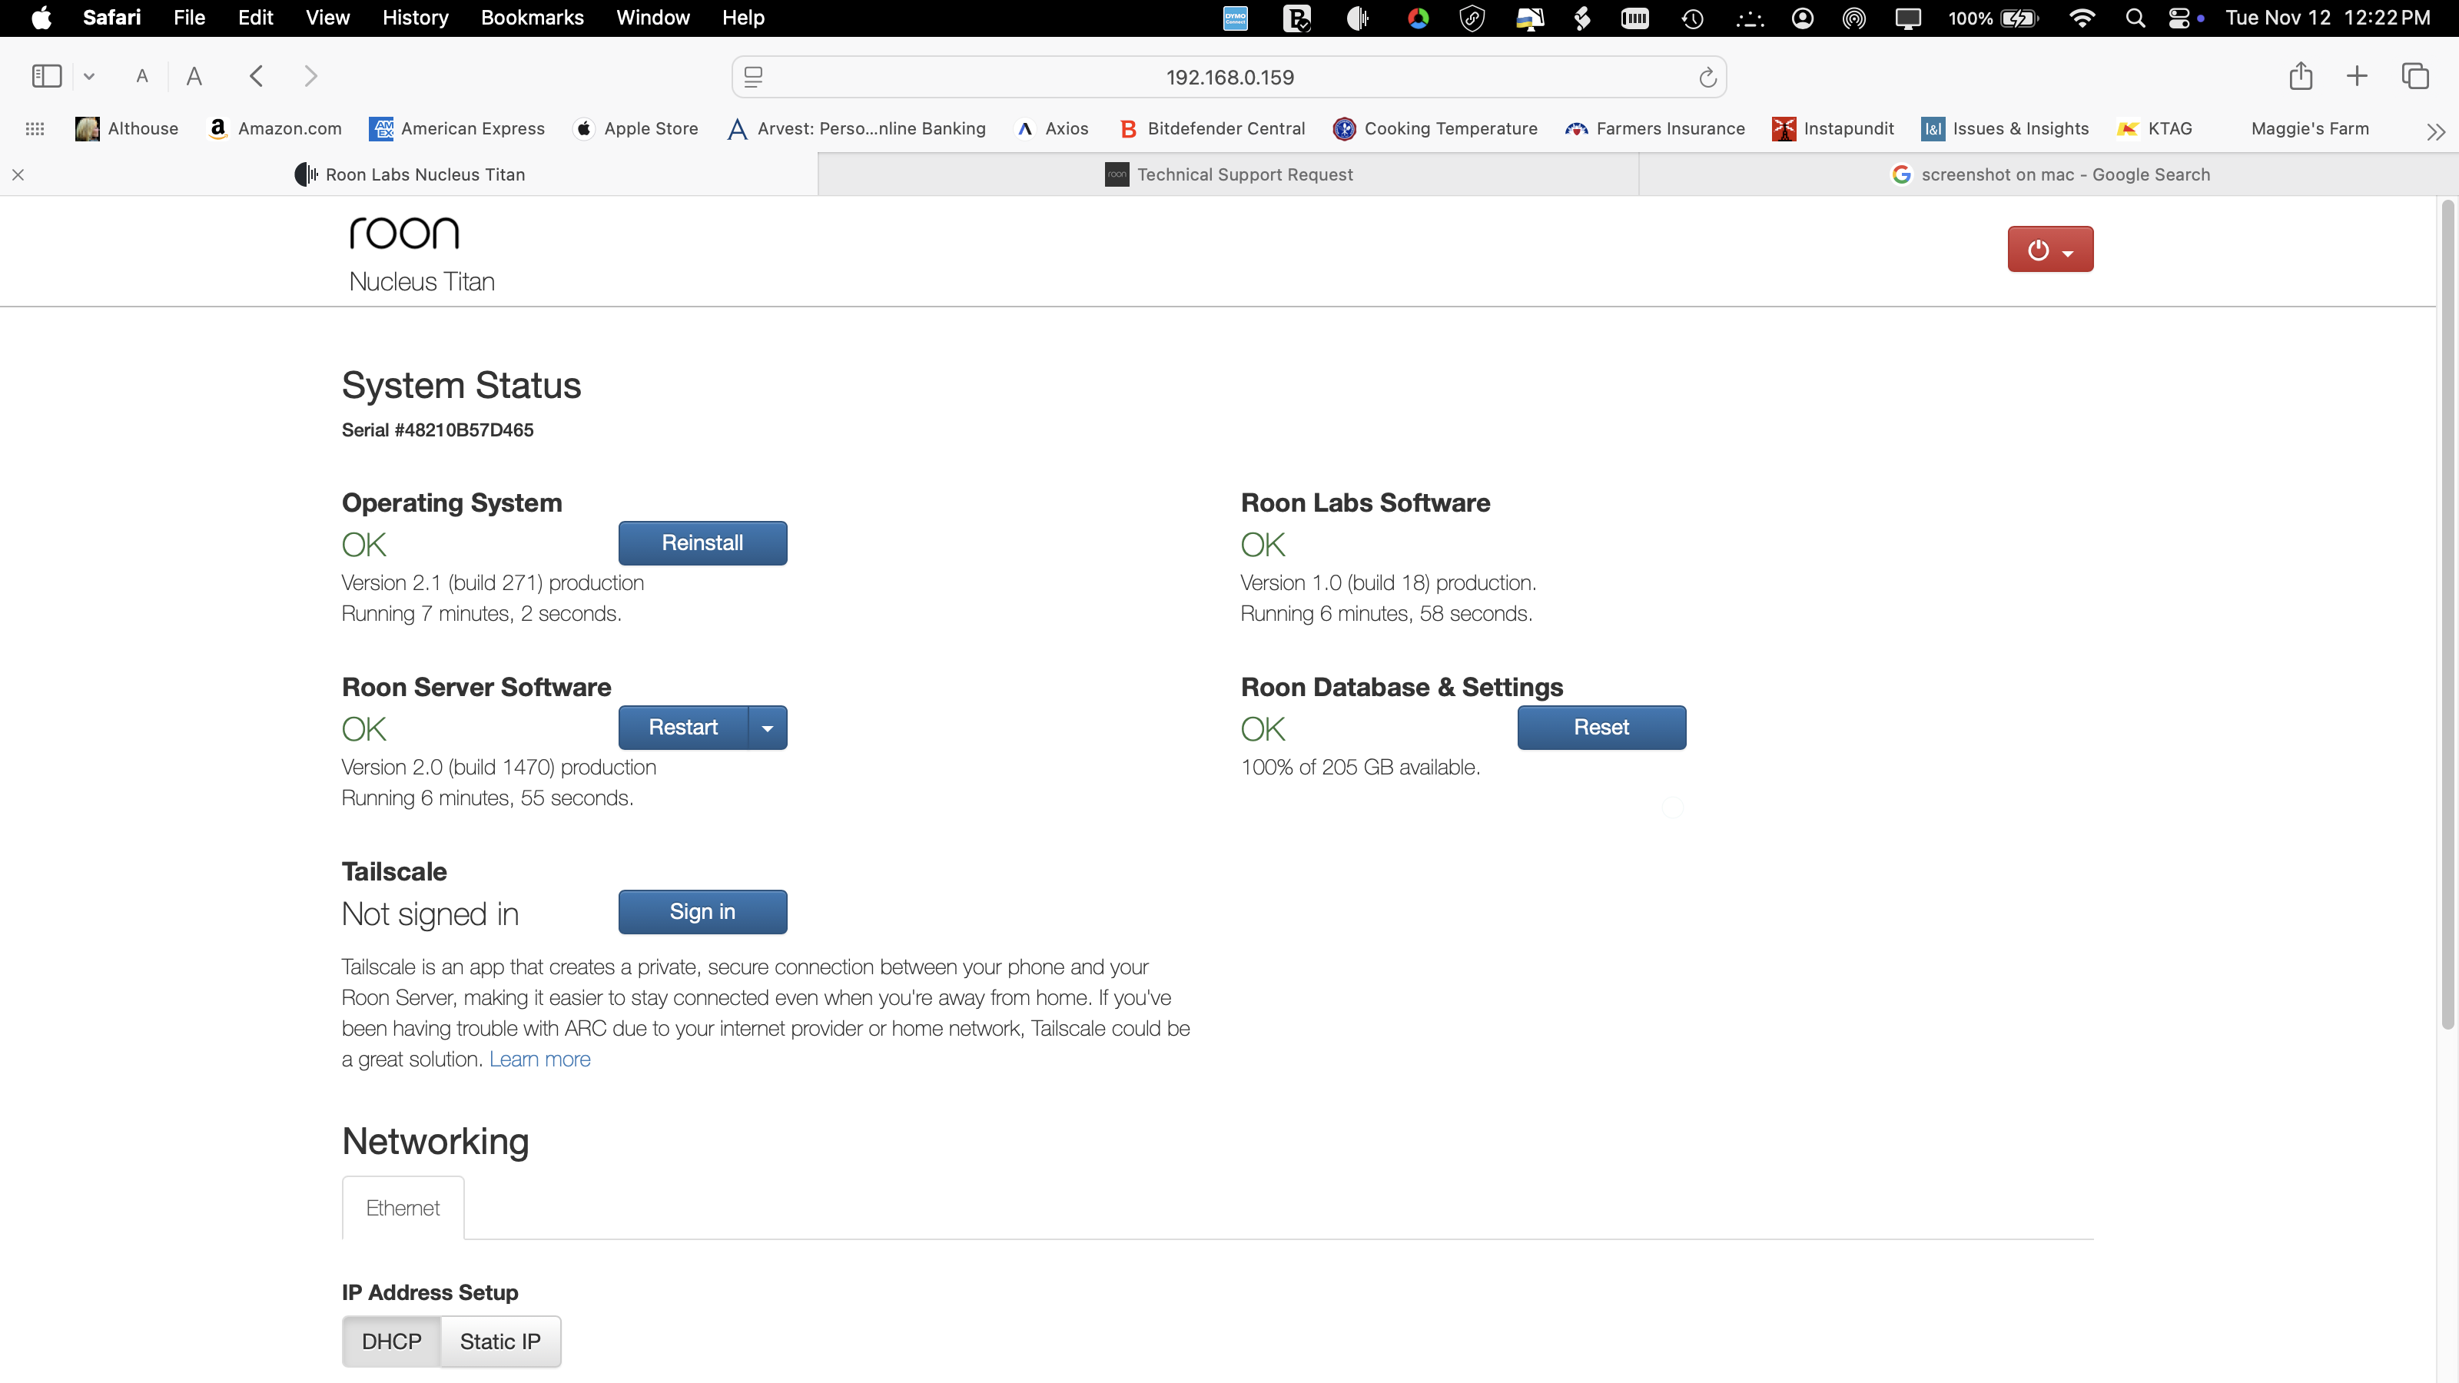Reload the current page
Screen dimensions: 2459x1383
(1707, 78)
